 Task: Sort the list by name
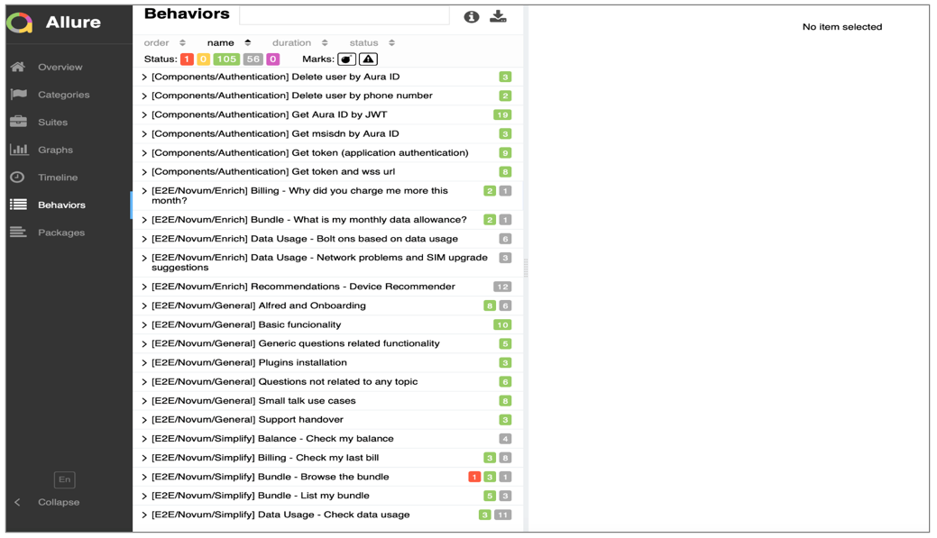229,43
